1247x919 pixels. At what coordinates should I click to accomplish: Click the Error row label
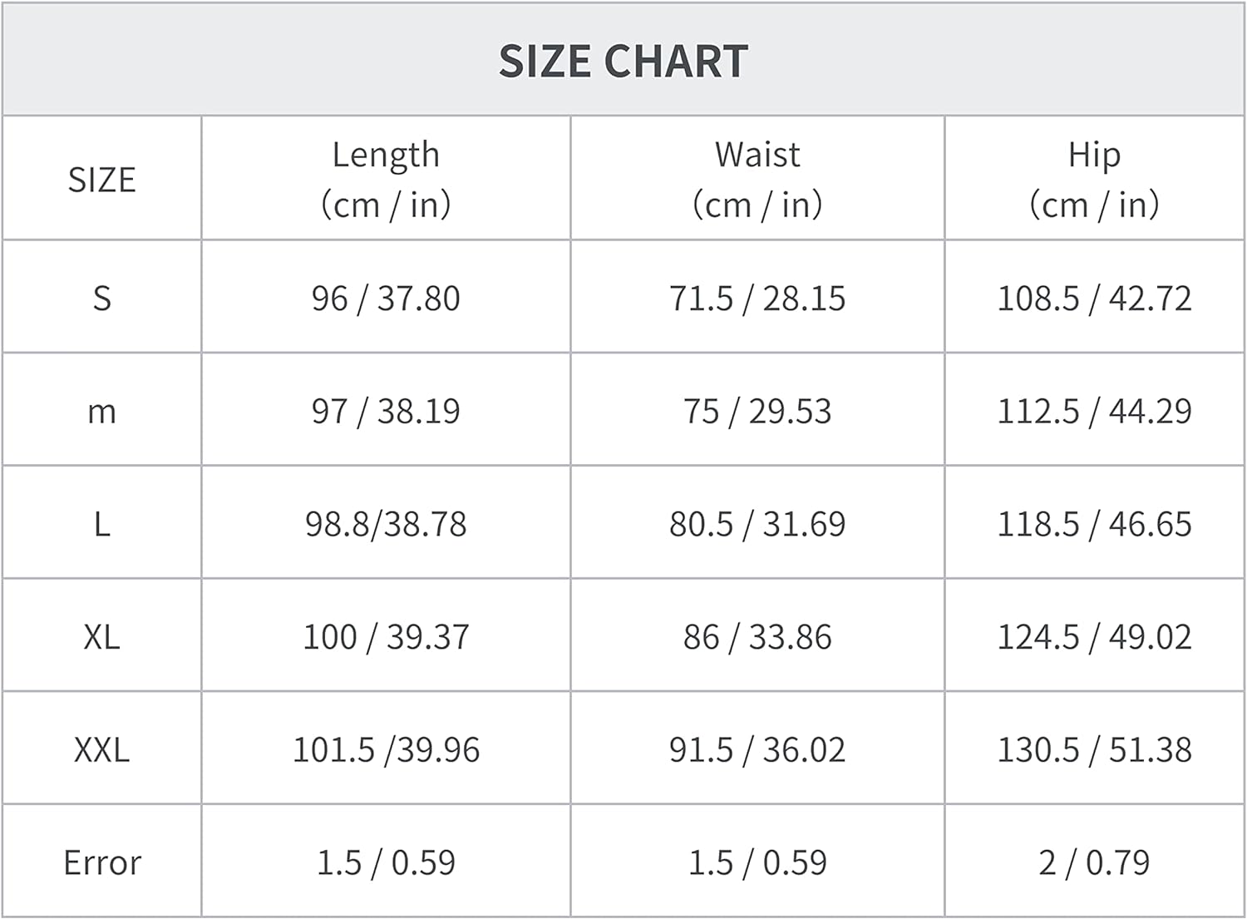[101, 862]
